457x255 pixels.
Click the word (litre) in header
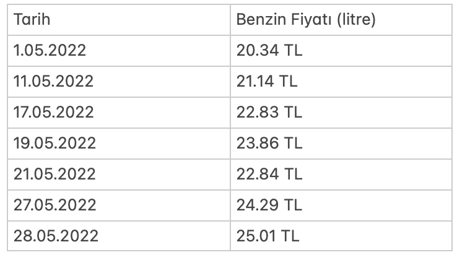point(356,20)
